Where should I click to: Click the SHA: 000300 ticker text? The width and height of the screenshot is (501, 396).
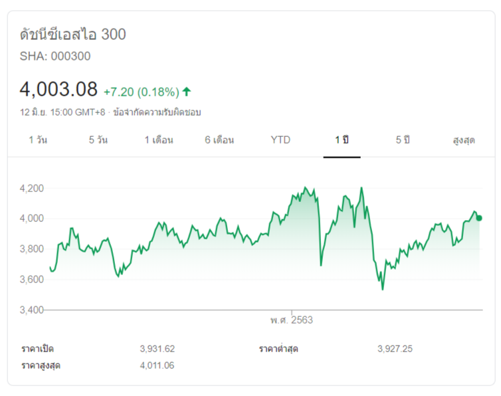(55, 56)
